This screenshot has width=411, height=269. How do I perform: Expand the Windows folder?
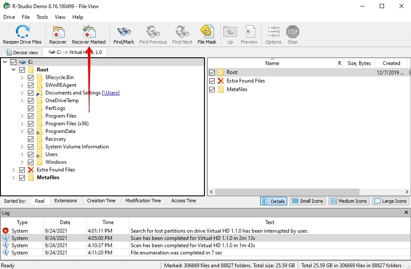22,162
